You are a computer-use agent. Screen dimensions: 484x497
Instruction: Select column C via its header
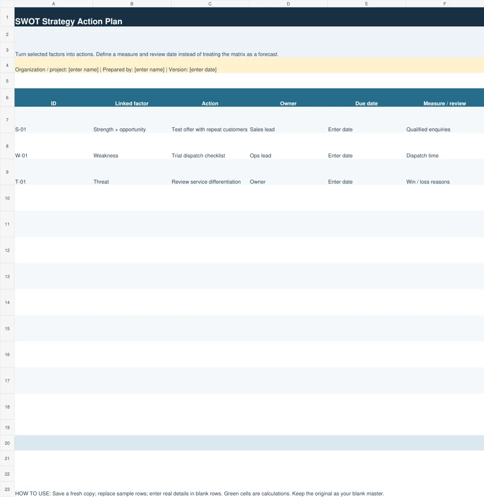[210, 4]
